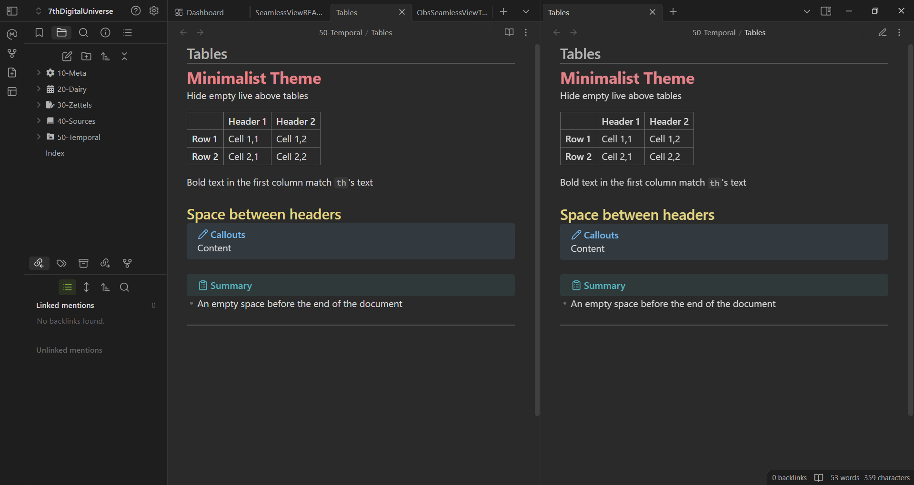
Task: Switch the left pane to editing via book icon
Action: click(x=509, y=32)
